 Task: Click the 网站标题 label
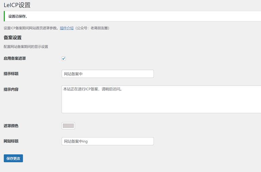point(11,141)
